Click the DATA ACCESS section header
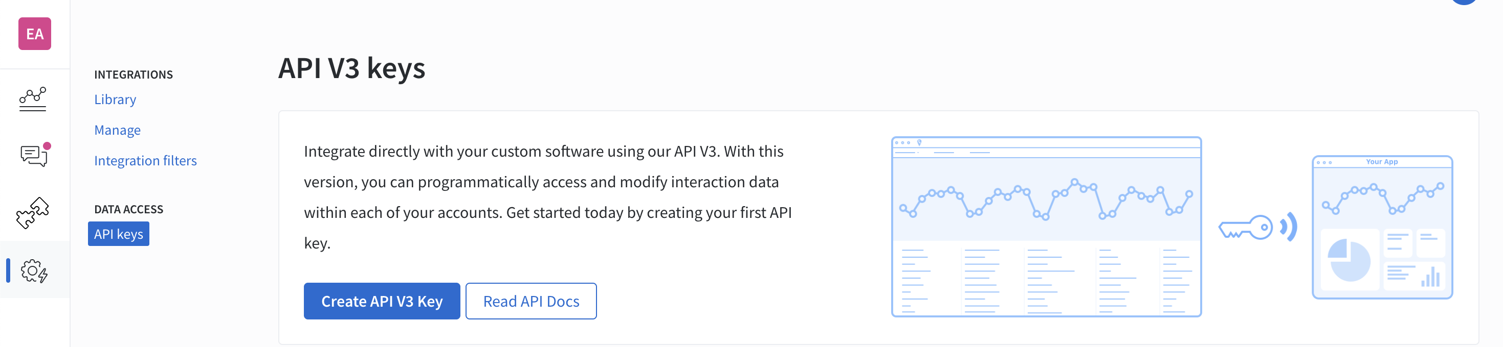 click(129, 209)
